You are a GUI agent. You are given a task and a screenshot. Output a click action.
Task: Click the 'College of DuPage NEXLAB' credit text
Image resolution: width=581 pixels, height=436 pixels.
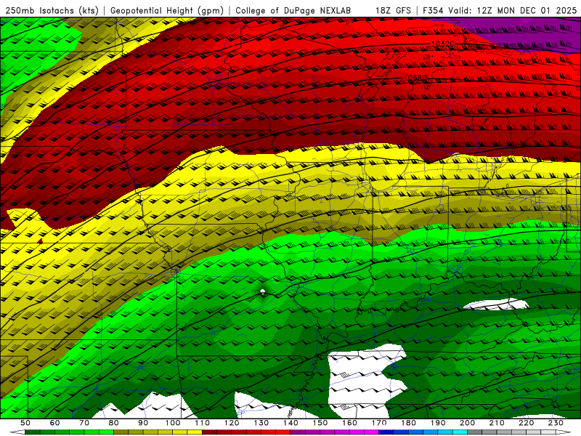coord(293,11)
